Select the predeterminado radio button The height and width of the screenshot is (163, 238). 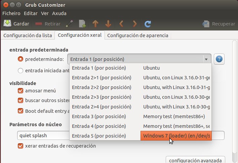click(21, 59)
